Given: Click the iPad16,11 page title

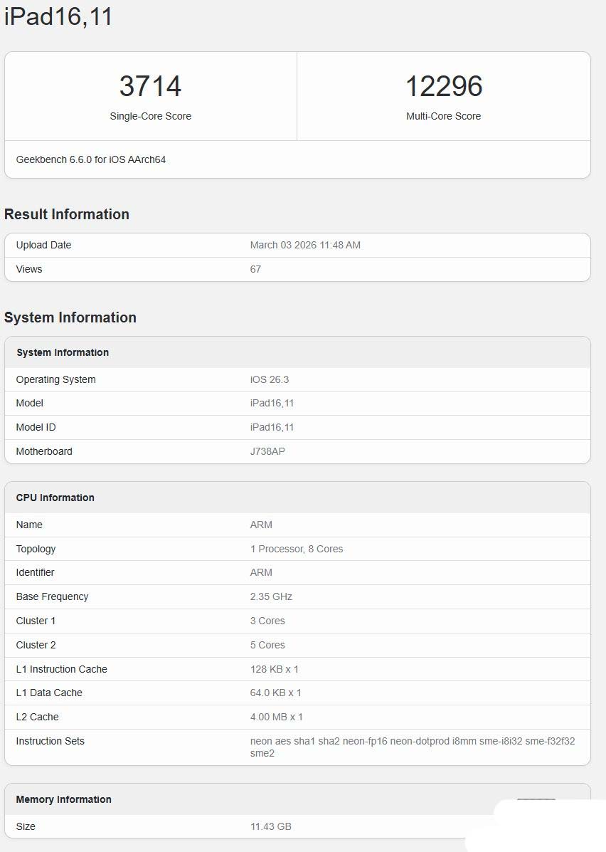Looking at the screenshot, I should 58,16.
